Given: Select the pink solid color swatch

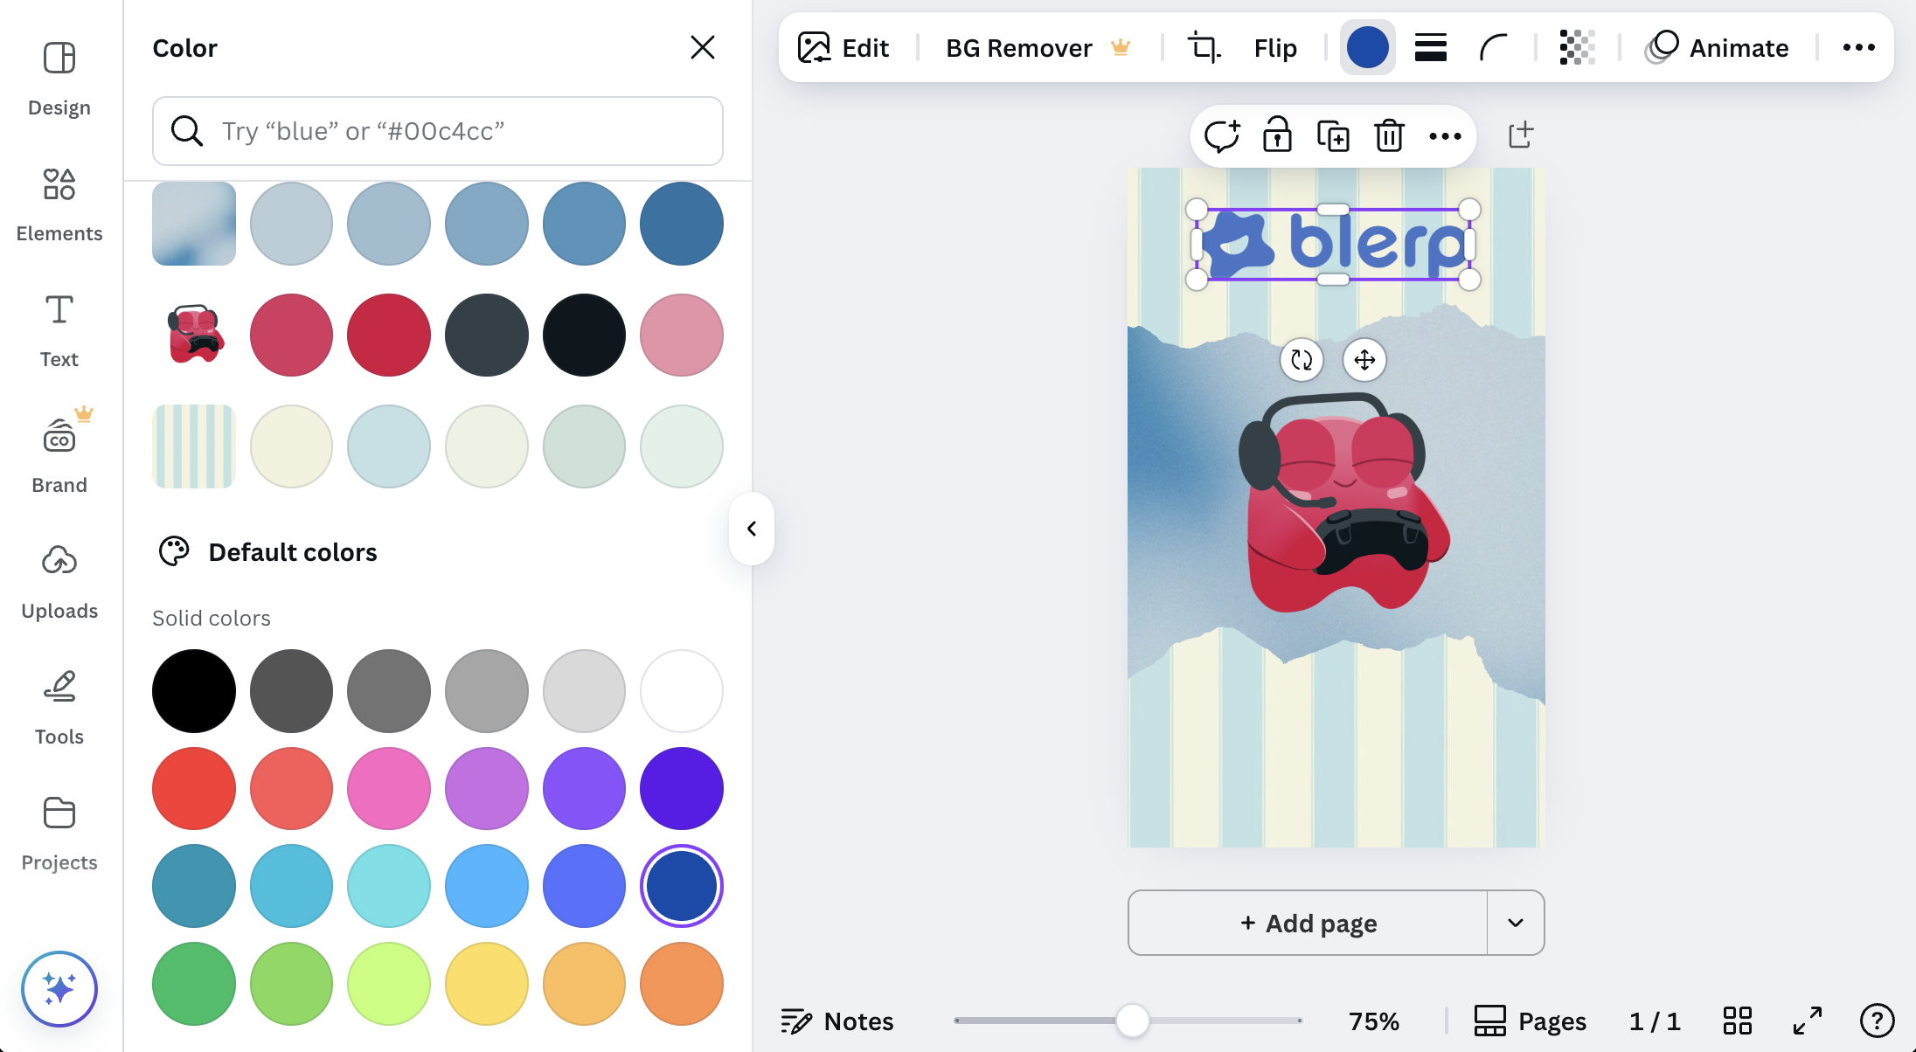Looking at the screenshot, I should click(389, 789).
